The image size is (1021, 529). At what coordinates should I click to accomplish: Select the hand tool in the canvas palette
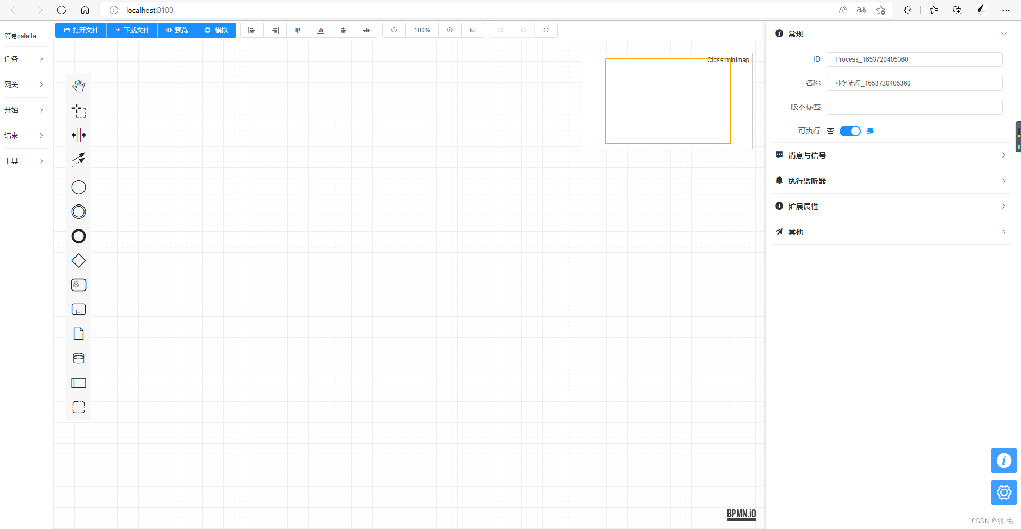(78, 86)
